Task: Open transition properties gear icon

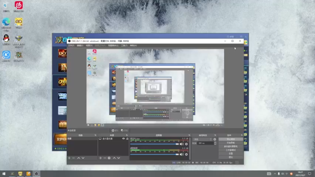Action: click(x=215, y=139)
